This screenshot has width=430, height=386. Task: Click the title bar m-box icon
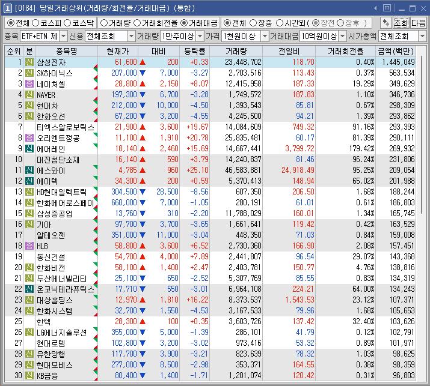tap(387, 8)
